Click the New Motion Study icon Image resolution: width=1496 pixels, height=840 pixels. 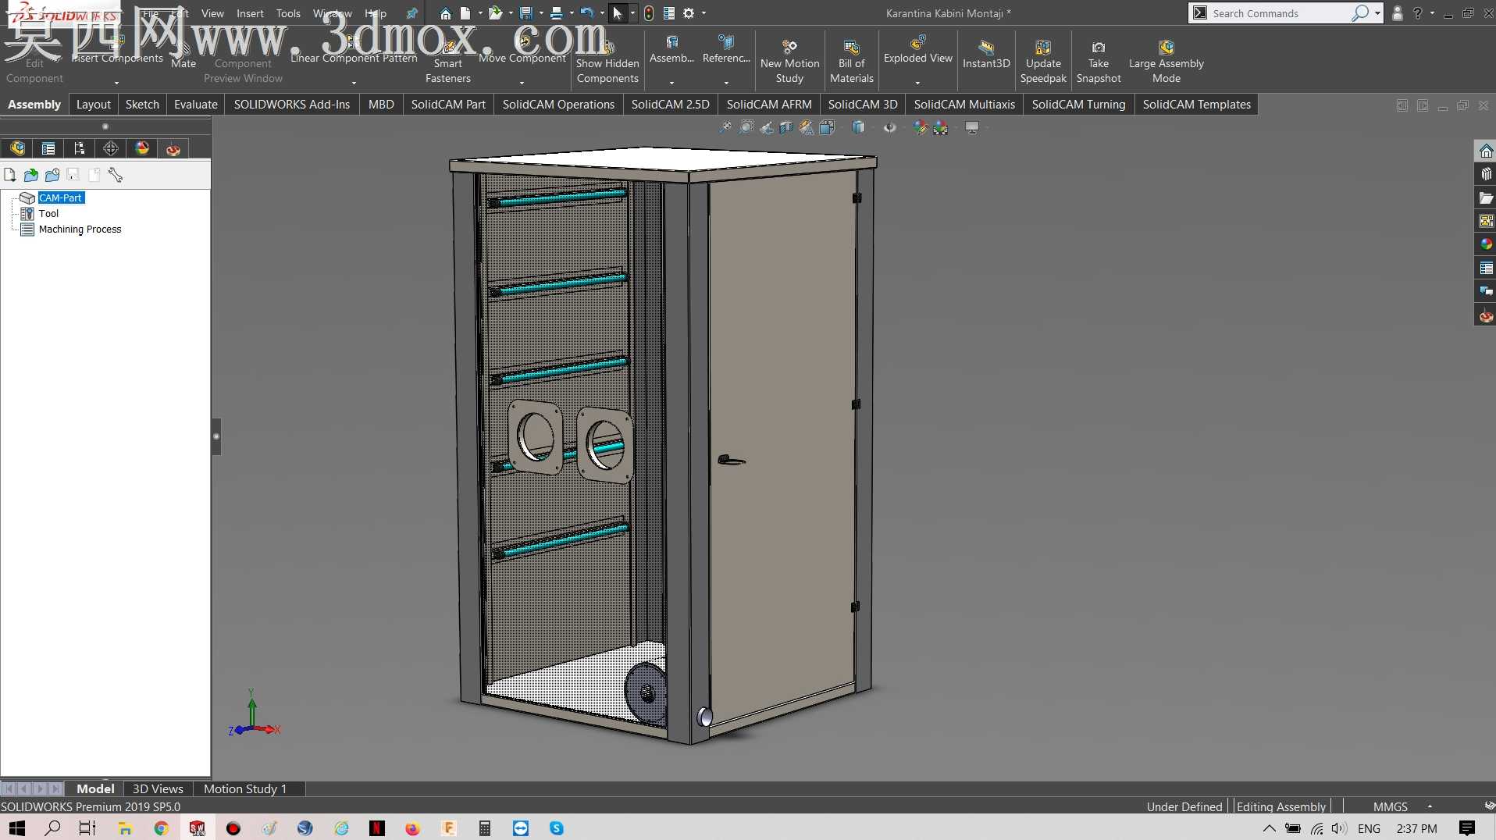pos(789,62)
